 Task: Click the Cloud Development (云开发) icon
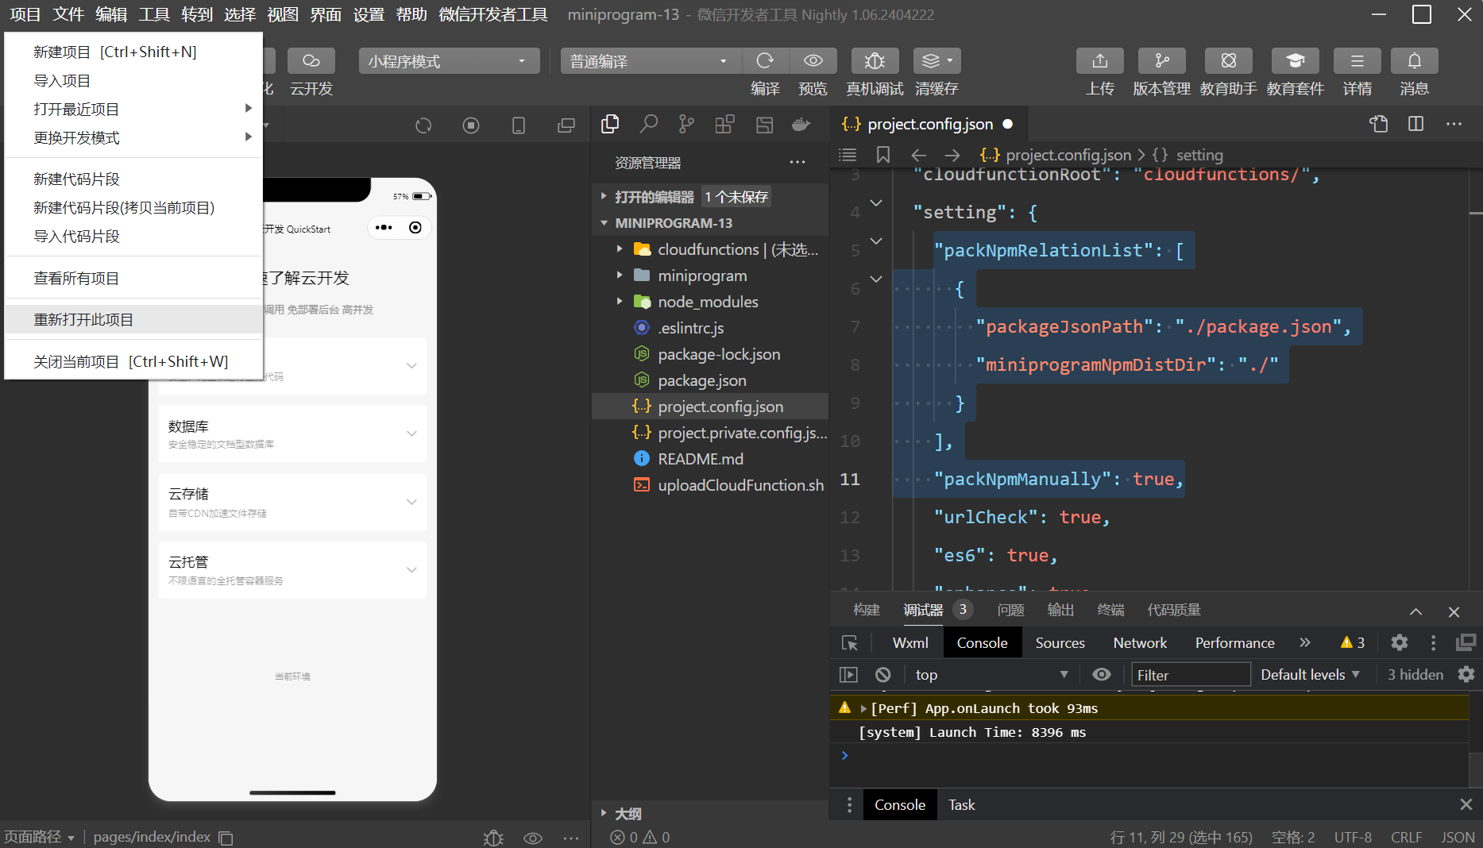coord(311,61)
